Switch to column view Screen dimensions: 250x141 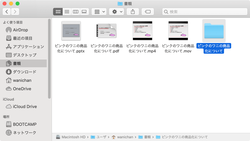point(76,12)
